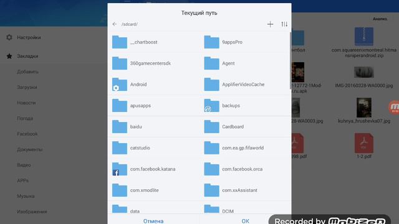Click the Отмена cancel button
The height and width of the screenshot is (224, 399).
pos(153,221)
